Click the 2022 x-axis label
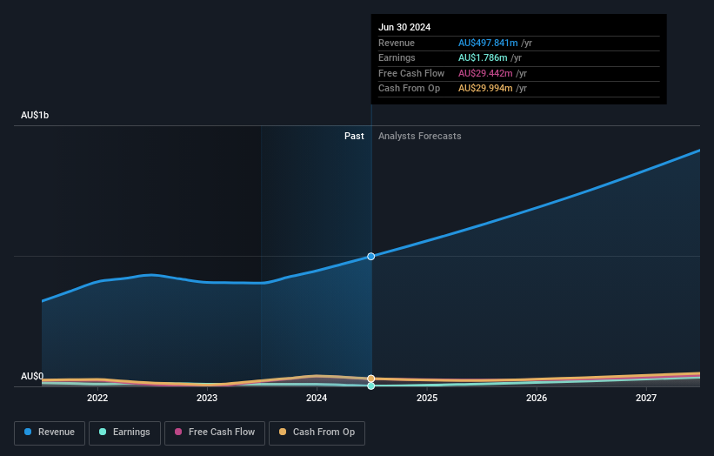The width and height of the screenshot is (714, 456). click(x=97, y=399)
